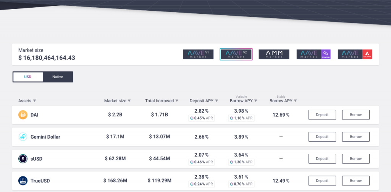Image resolution: width=391 pixels, height=192 pixels.
Task: Sort by Assets column arrow
Action: point(34,101)
